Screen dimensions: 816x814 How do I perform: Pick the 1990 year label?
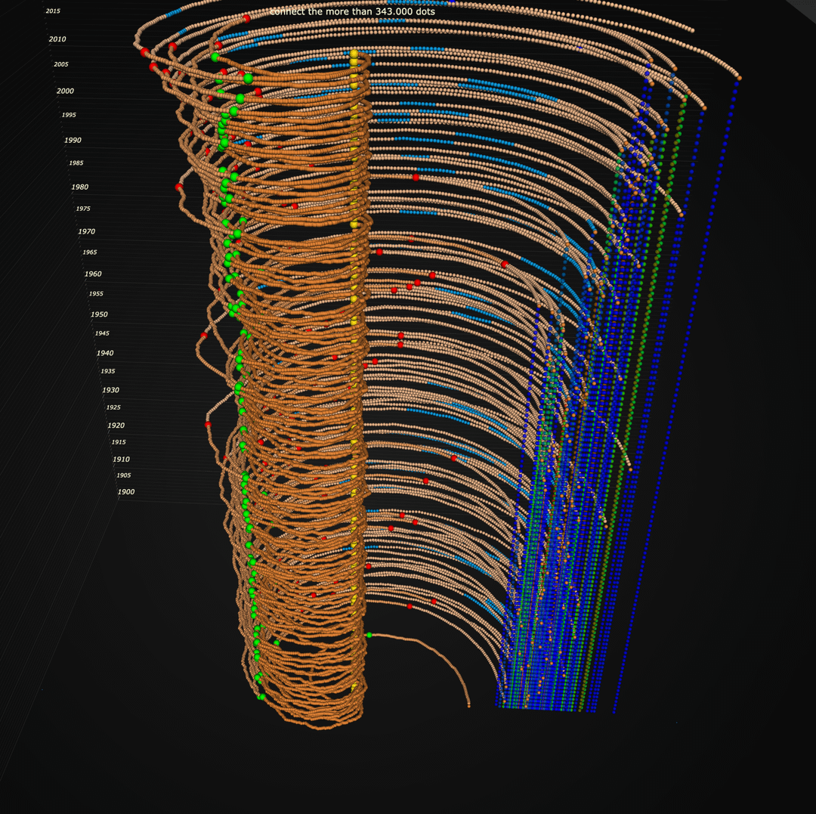pyautogui.click(x=73, y=140)
